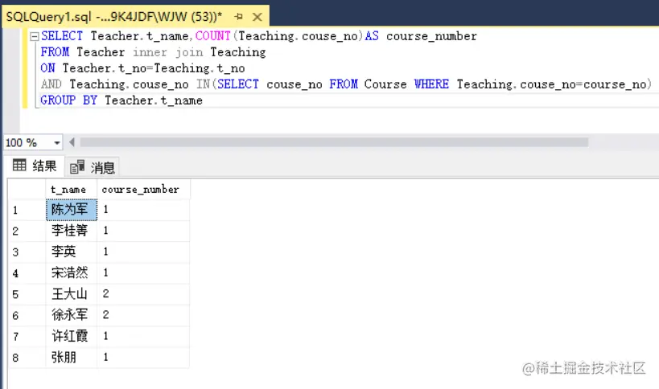The width and height of the screenshot is (659, 389).
Task: Select row header 8 in results
Action: tap(27, 357)
